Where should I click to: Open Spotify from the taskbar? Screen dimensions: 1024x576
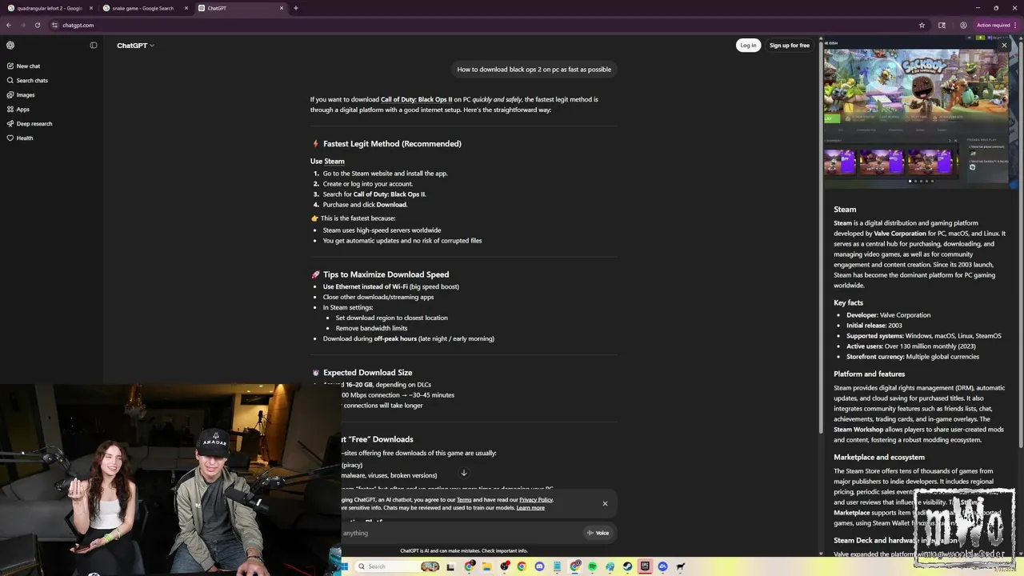tap(593, 566)
